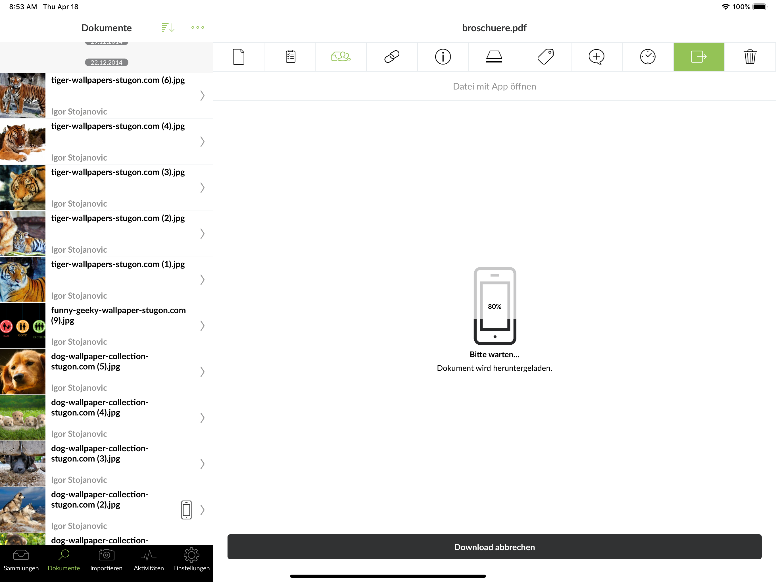776x582 pixels.
Task: Open chevron for tiger-wallpapers-stugon.com (2).jpg
Action: coord(203,233)
